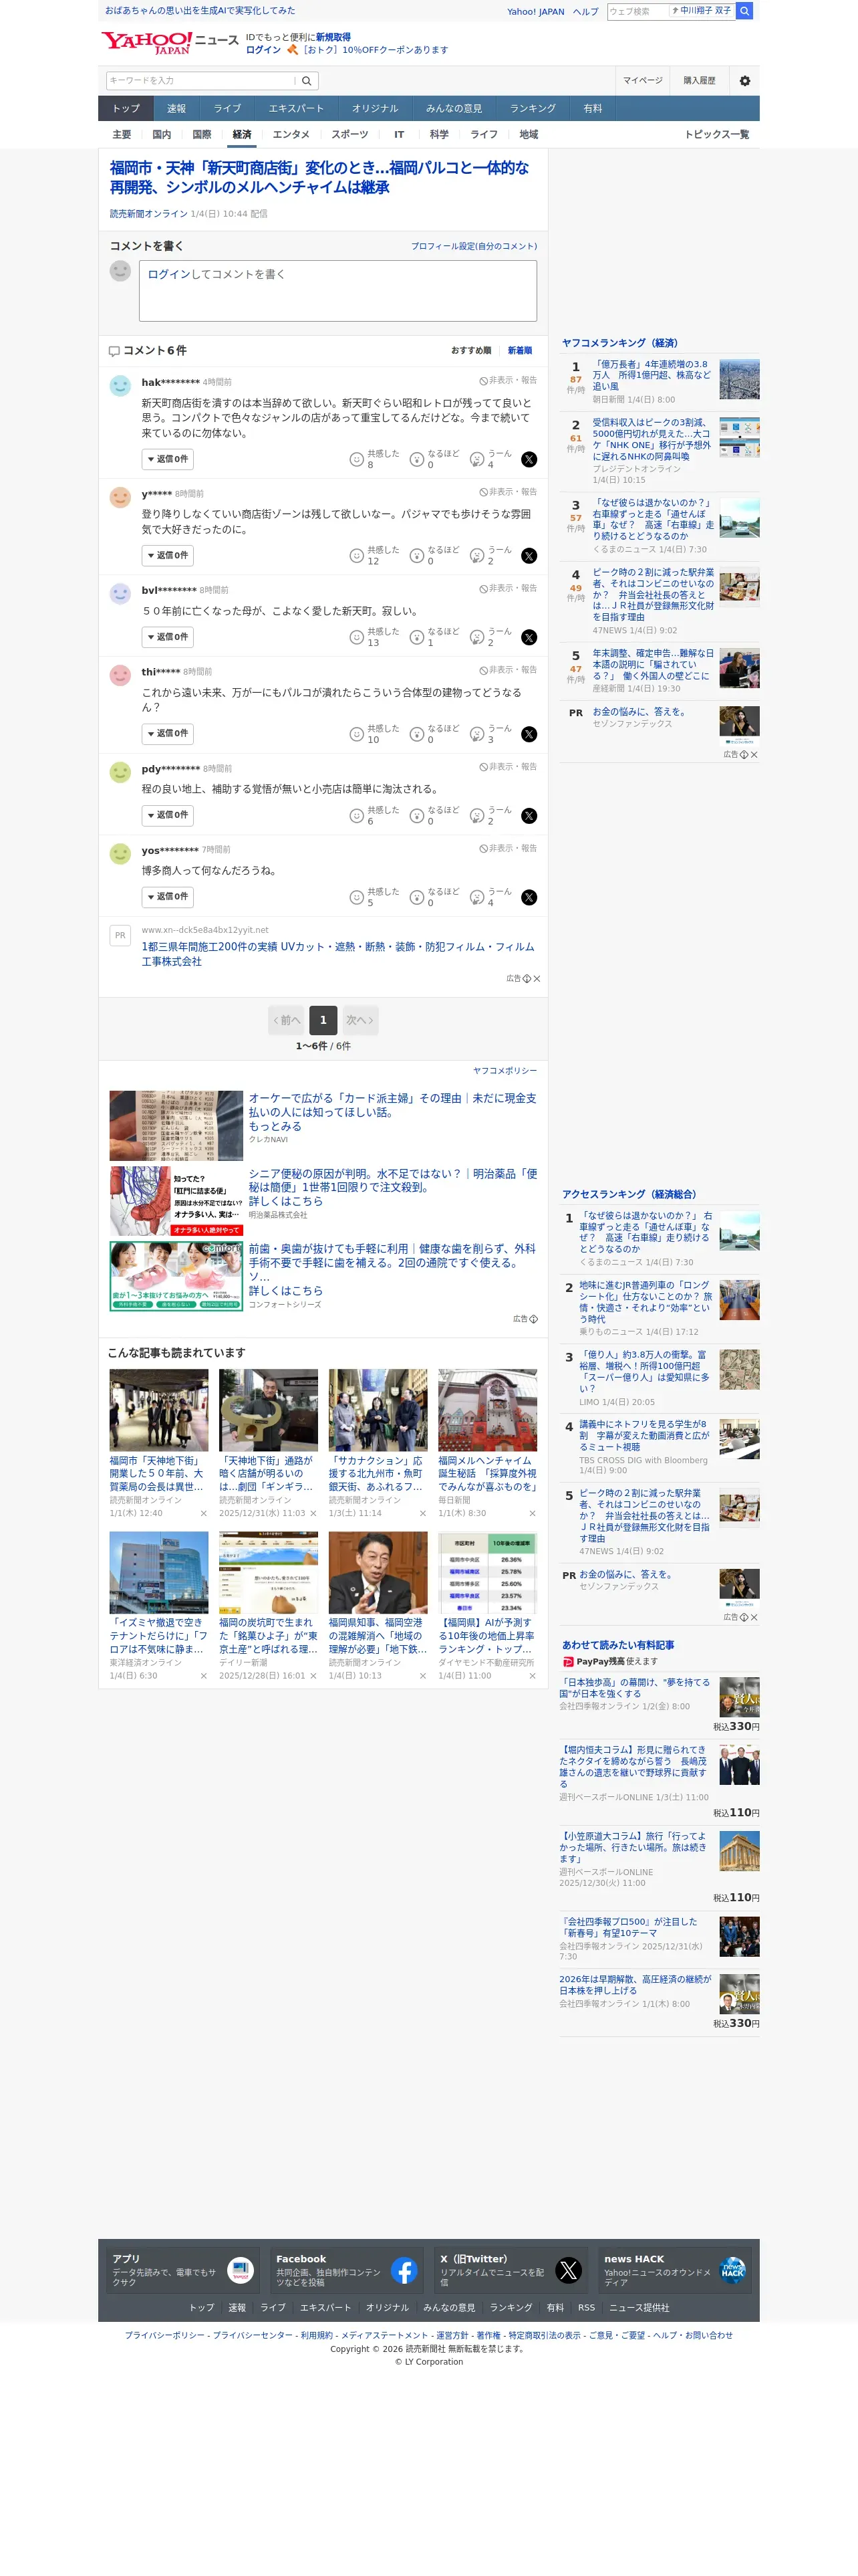This screenshot has width=858, height=2576.
Task: Open the article headline 福岡市・天神「新天町商店街」
Action: point(319,177)
